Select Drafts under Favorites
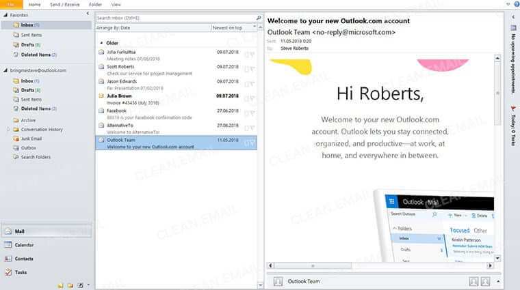Screen dimensions: 520x290 27,44
